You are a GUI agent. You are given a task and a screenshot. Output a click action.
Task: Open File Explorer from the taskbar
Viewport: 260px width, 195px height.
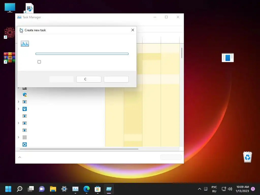[53, 189]
